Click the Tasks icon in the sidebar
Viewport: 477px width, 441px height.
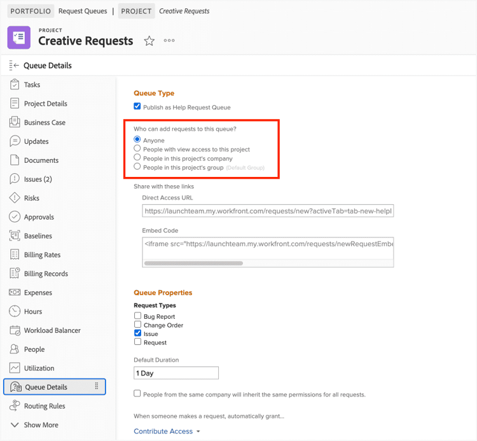(14, 85)
